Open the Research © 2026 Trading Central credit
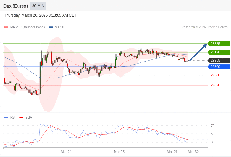 coord(205,27)
